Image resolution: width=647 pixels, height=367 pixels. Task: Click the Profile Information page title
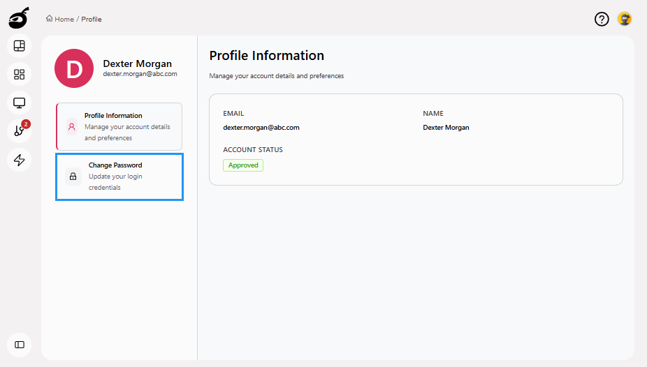[267, 56]
